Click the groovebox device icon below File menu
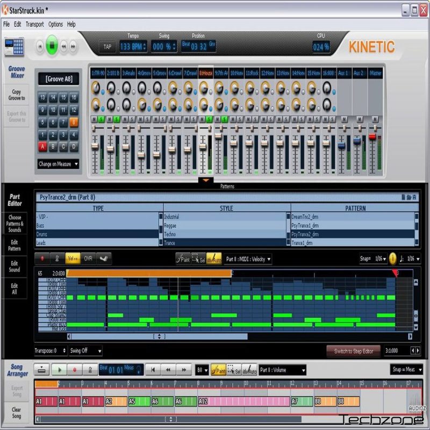The image size is (430, 430). pyautogui.click(x=15, y=47)
